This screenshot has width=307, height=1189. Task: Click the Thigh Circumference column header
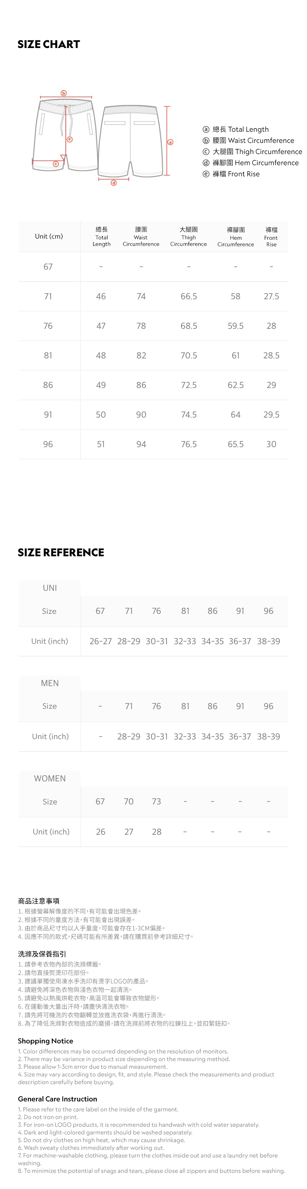[x=188, y=236]
